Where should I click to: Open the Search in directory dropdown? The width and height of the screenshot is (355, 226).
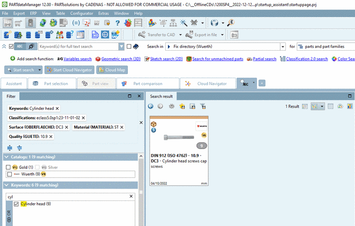(283, 47)
